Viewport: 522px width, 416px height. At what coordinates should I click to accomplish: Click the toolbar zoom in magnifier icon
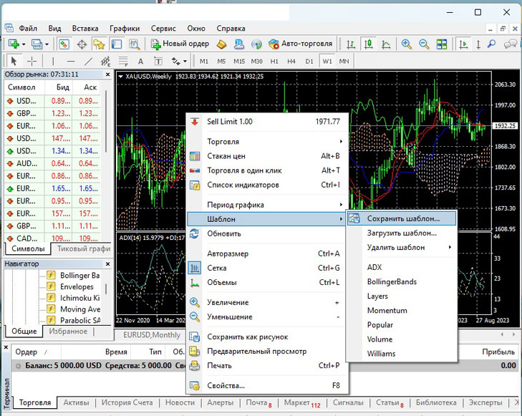407,44
